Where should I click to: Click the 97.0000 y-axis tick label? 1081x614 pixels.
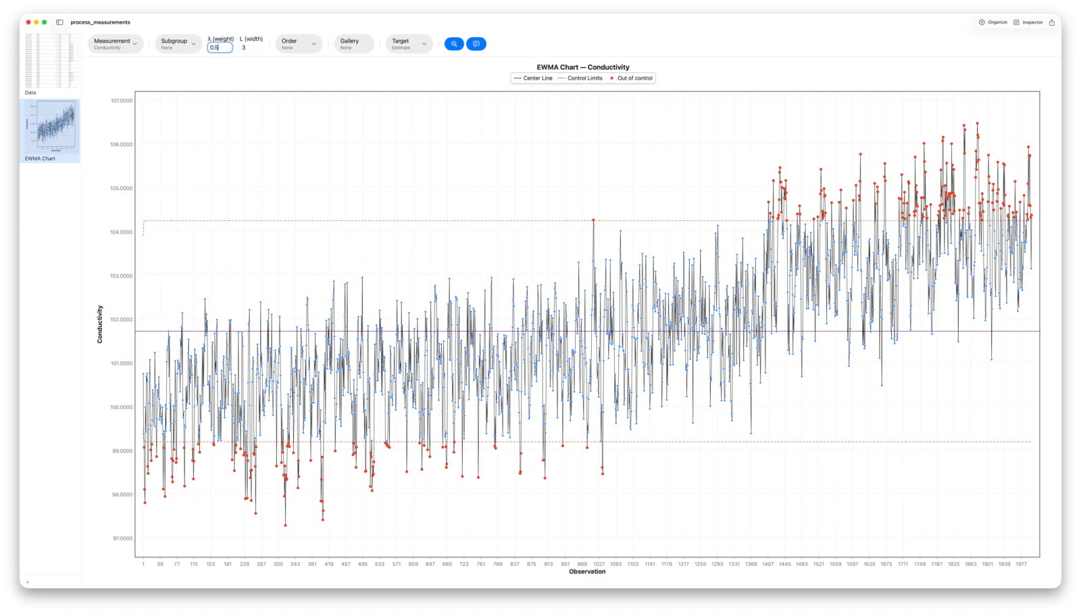click(x=122, y=538)
